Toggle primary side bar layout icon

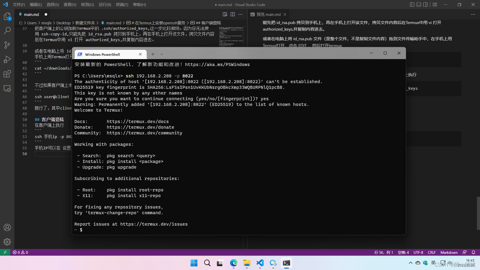[412, 4]
